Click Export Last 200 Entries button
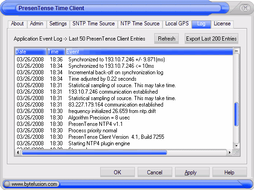 point(212,39)
